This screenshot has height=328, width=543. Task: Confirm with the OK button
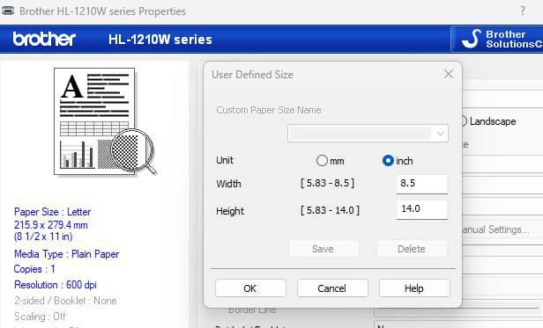[x=250, y=288]
